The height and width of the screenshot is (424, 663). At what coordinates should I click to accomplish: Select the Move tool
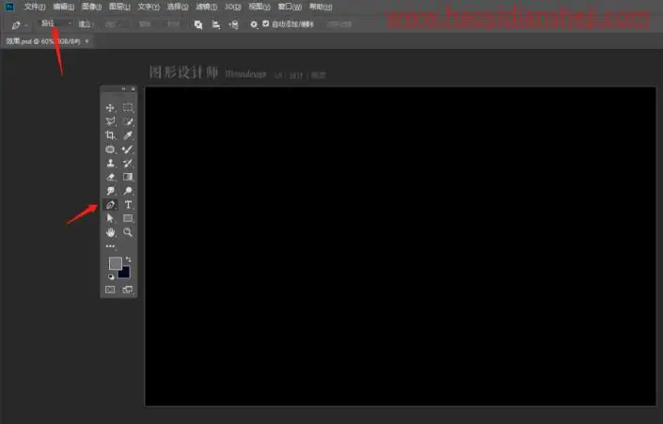coord(110,108)
